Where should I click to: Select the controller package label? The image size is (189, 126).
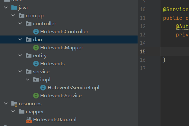45,24
